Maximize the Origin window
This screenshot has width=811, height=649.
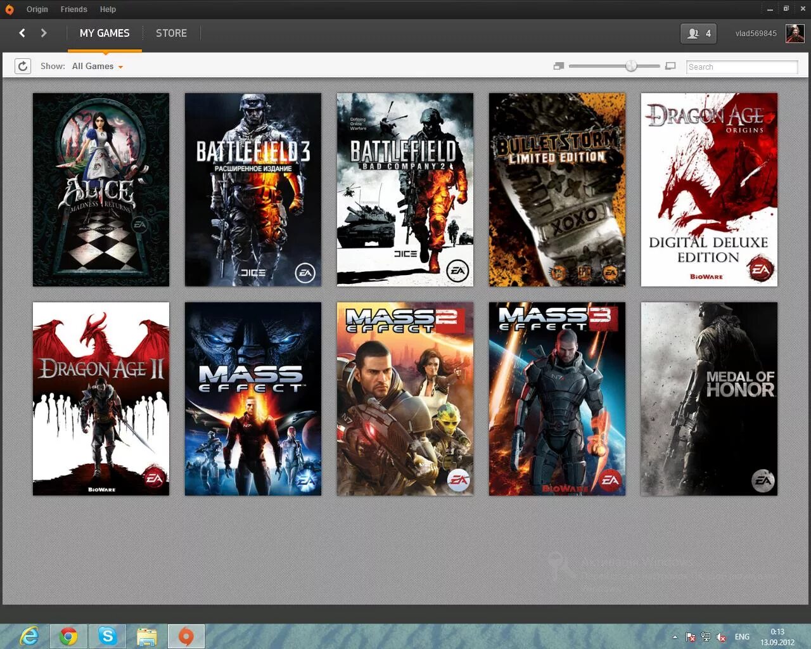(x=786, y=9)
